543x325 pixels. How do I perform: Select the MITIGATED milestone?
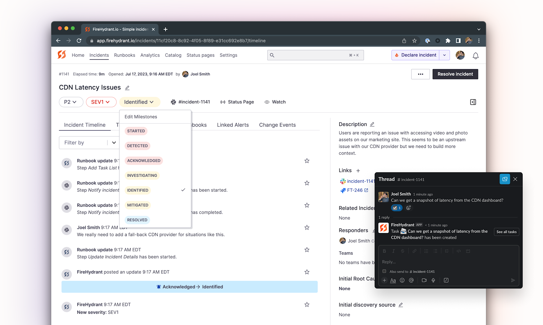tap(138, 205)
